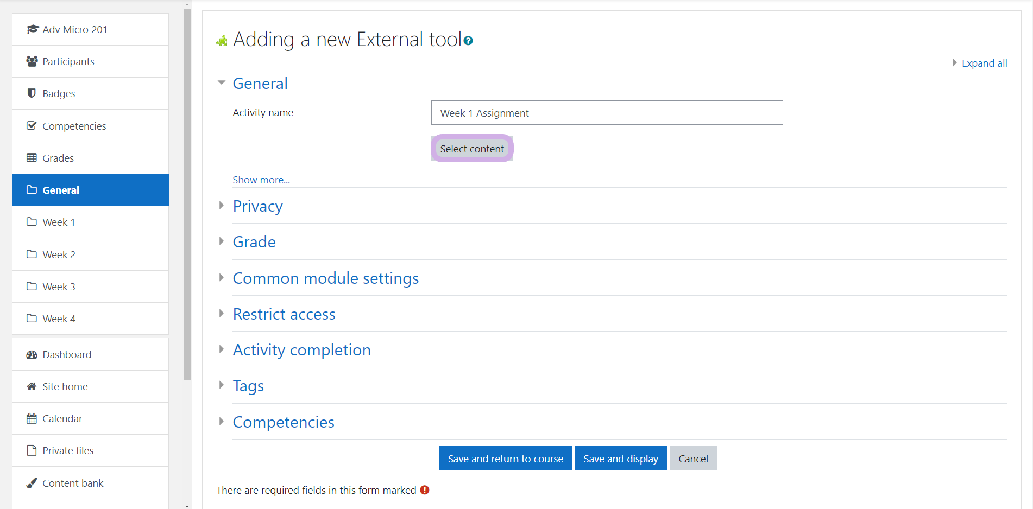Click the Show more... link
1033x509 pixels.
point(261,180)
